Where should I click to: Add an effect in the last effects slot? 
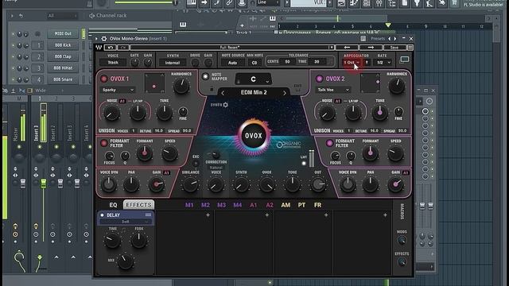pyautogui.click(x=385, y=214)
